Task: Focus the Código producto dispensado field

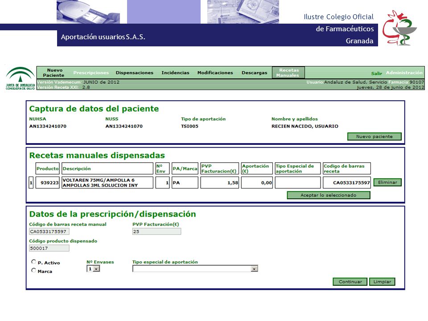Action: click(49, 248)
